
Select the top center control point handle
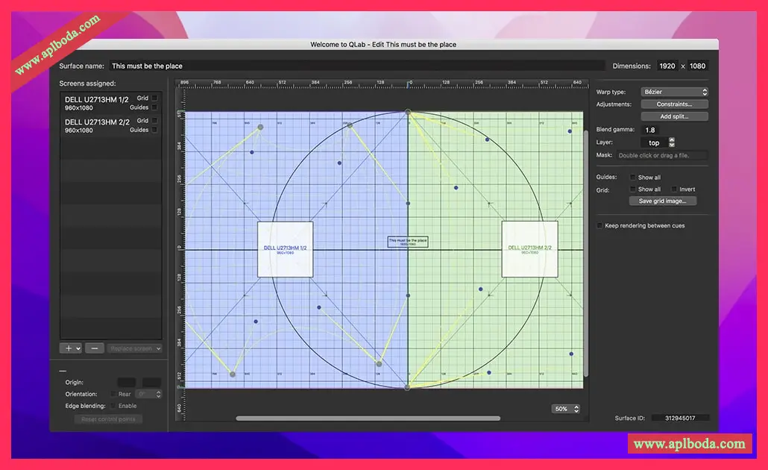pyautogui.click(x=408, y=112)
